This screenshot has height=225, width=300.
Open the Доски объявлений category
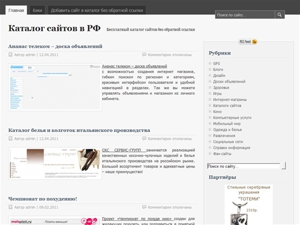[229, 82]
